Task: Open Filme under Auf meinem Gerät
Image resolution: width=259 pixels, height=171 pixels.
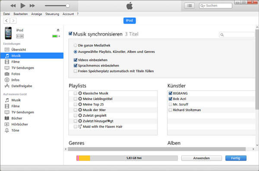Action: [32, 106]
